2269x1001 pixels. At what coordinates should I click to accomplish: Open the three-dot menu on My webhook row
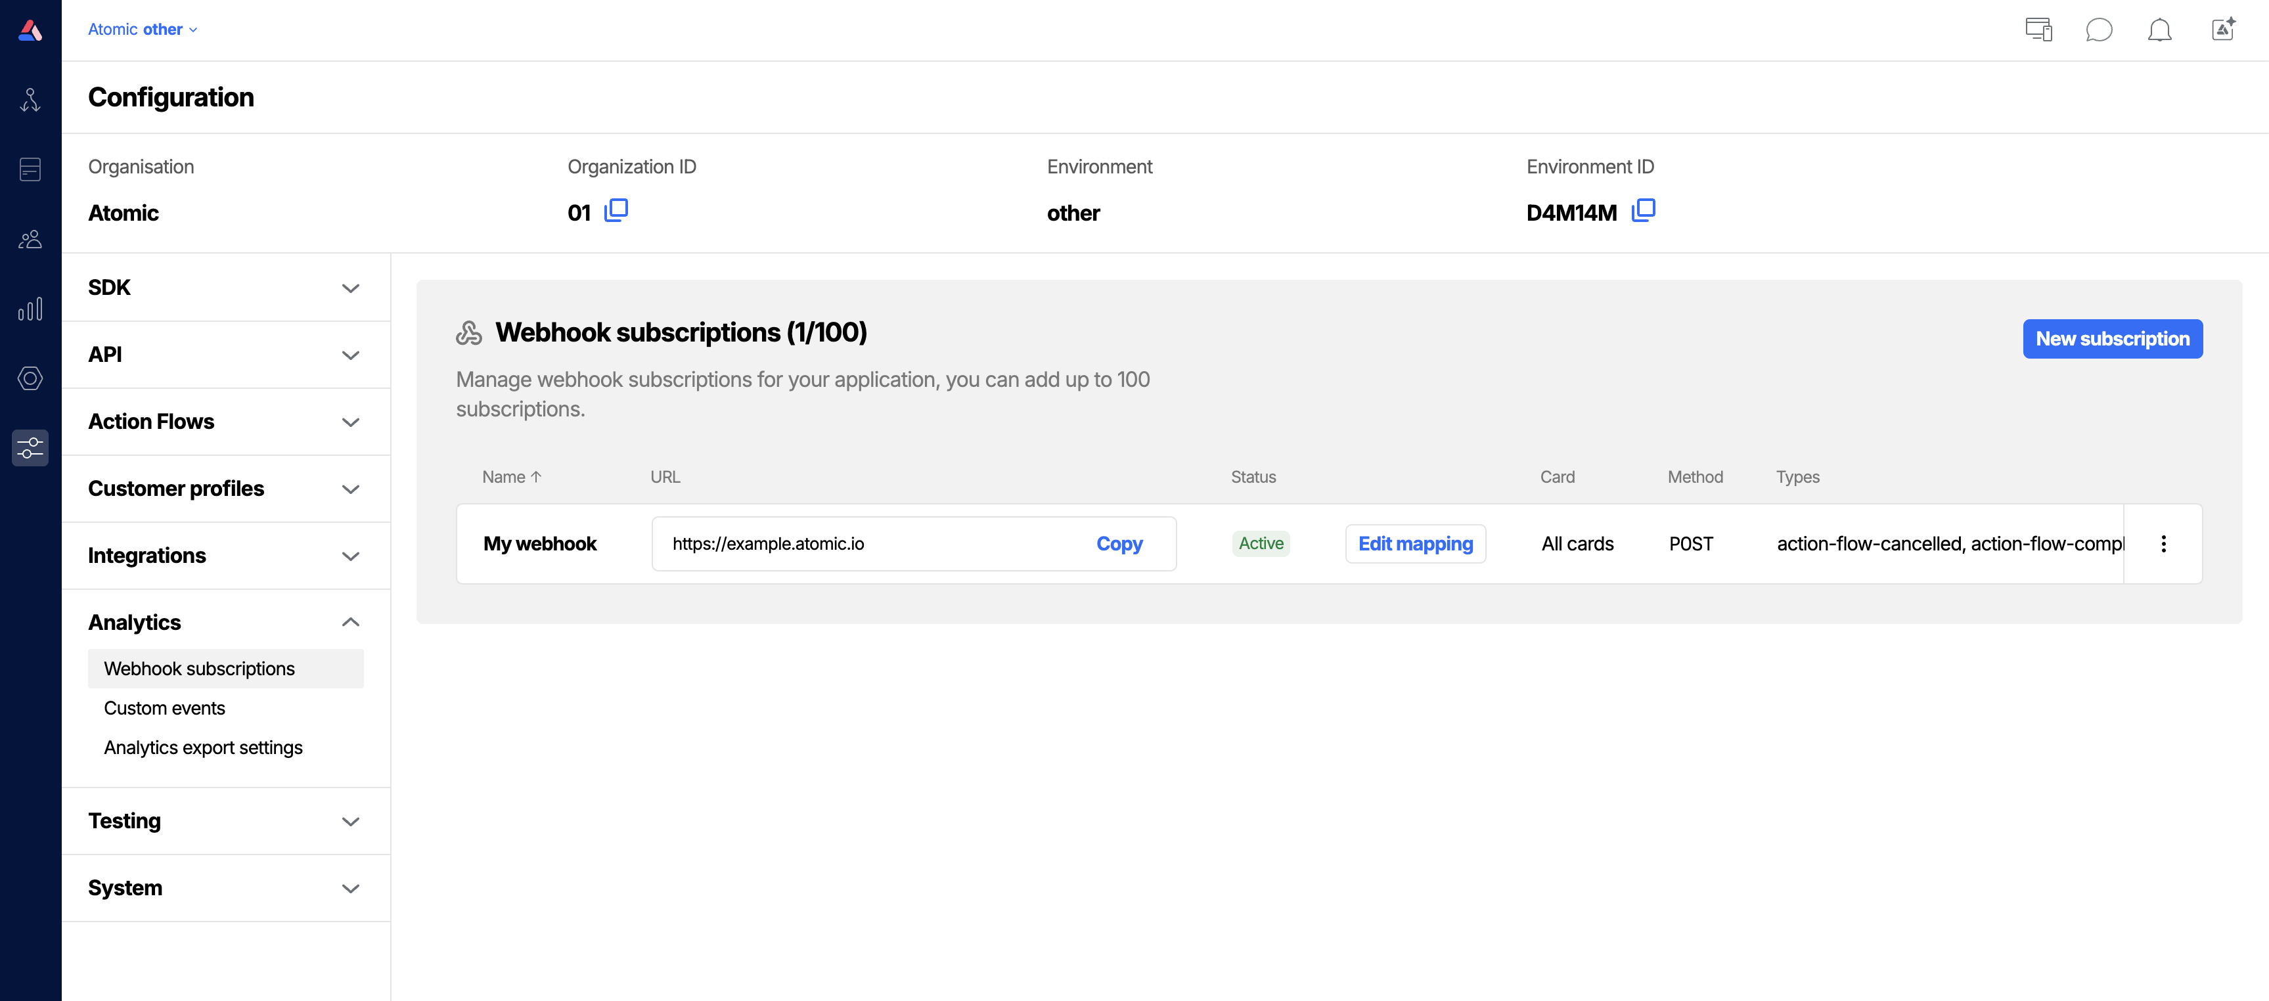(x=2164, y=543)
